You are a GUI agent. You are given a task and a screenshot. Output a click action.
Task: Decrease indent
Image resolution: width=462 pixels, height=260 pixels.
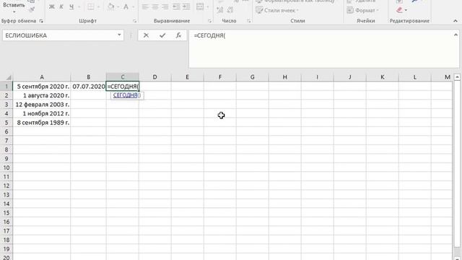[x=176, y=6]
